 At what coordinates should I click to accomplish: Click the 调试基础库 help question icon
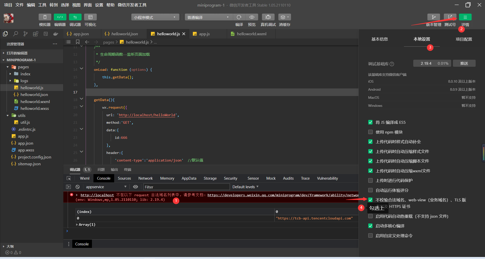click(x=392, y=64)
